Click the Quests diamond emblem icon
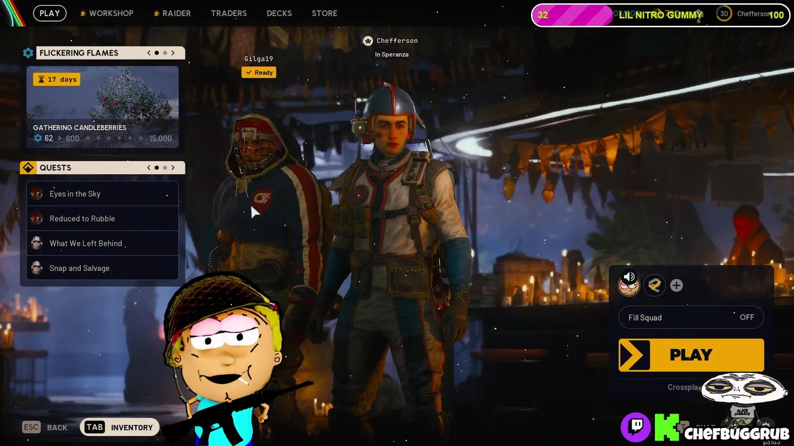Image resolution: width=794 pixels, height=446 pixels. pos(28,168)
